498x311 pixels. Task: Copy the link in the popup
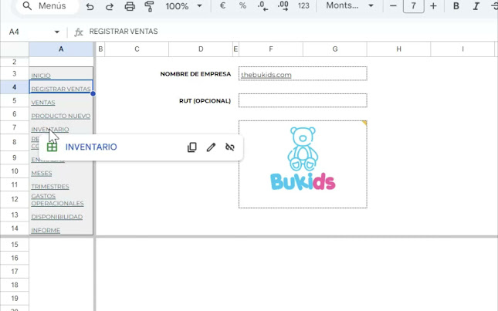click(x=192, y=147)
